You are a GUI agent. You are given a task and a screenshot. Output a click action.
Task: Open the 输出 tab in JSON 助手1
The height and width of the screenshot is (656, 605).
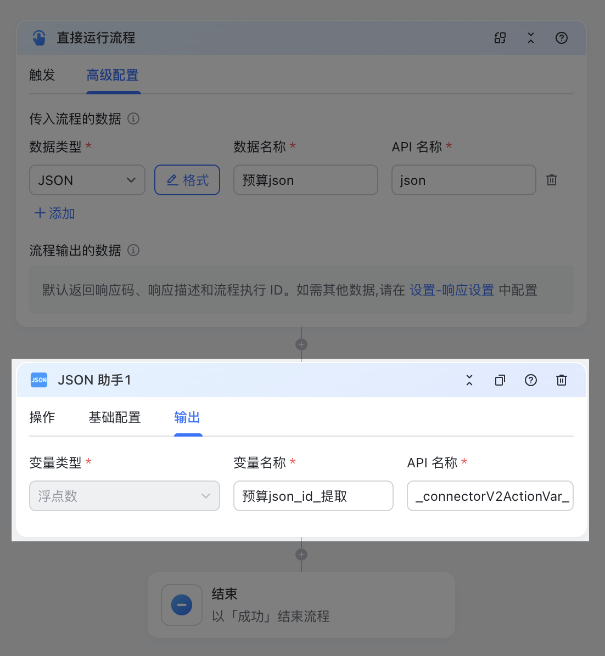(x=188, y=417)
